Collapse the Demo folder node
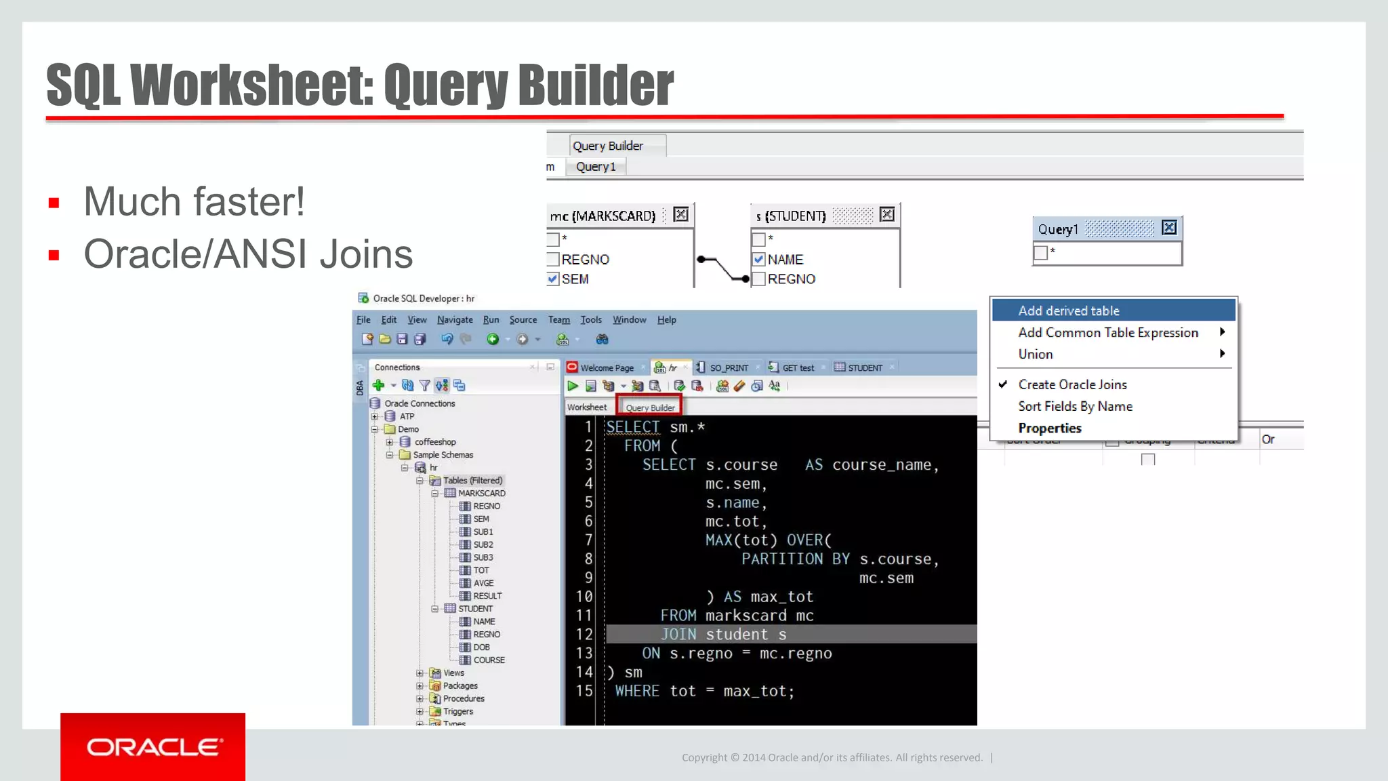Image resolution: width=1388 pixels, height=781 pixels. pos(375,429)
